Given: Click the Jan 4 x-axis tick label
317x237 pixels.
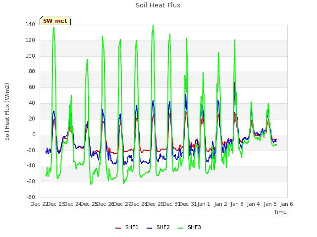Looking at the screenshot, I should coord(253,204).
